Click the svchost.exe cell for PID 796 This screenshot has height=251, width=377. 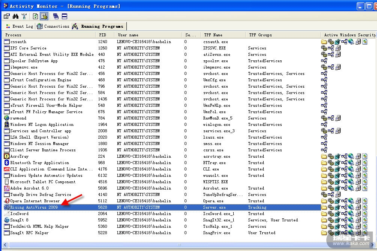215,87
